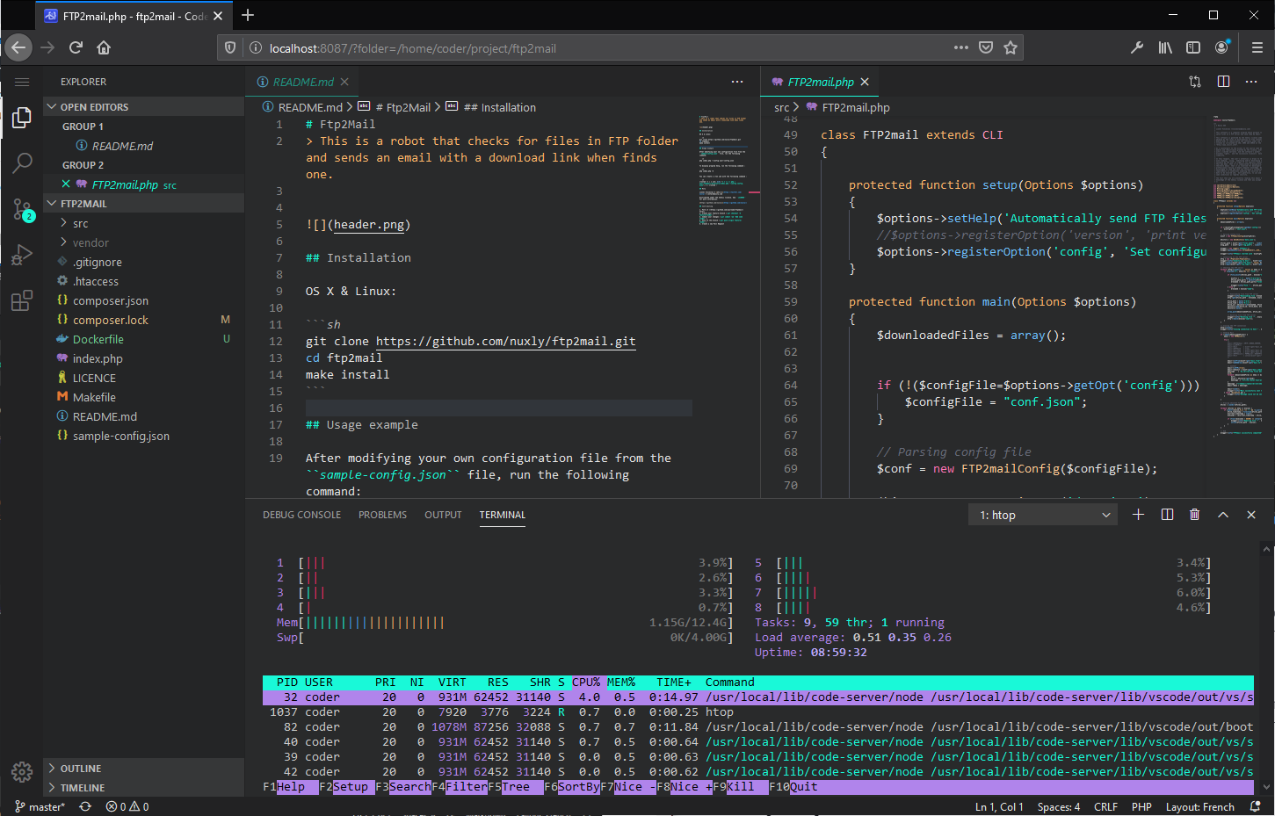Viewport: 1275px width, 816px height.
Task: Open a new browser tab
Action: point(248,15)
